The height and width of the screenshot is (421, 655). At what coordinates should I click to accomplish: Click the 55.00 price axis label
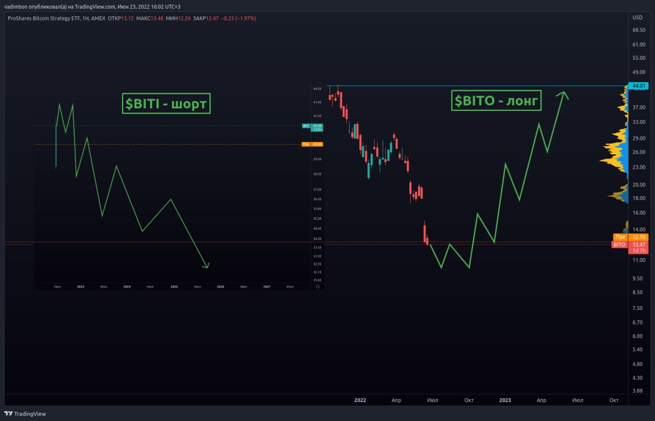(x=640, y=58)
